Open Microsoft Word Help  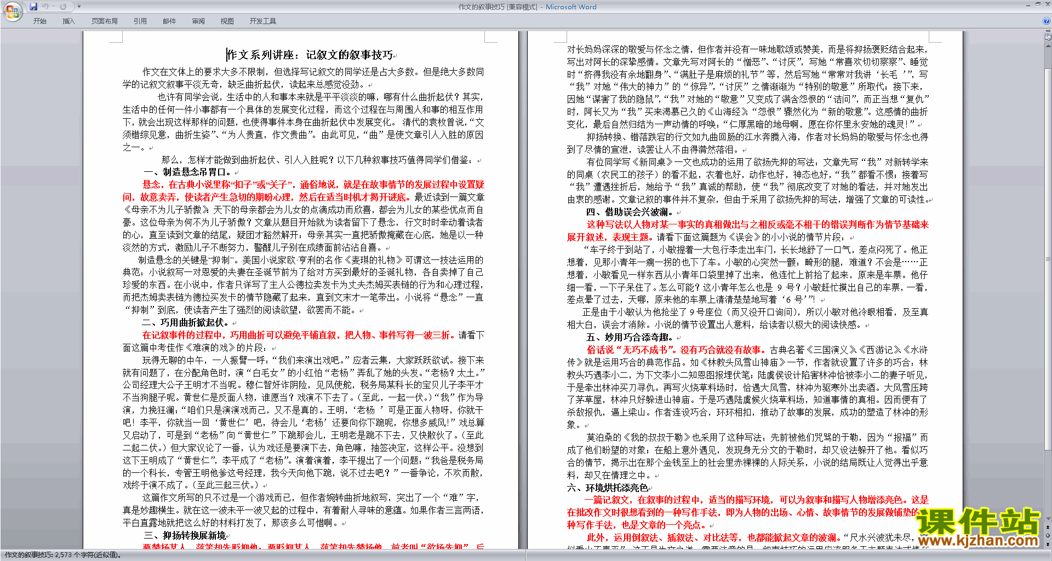(1046, 21)
